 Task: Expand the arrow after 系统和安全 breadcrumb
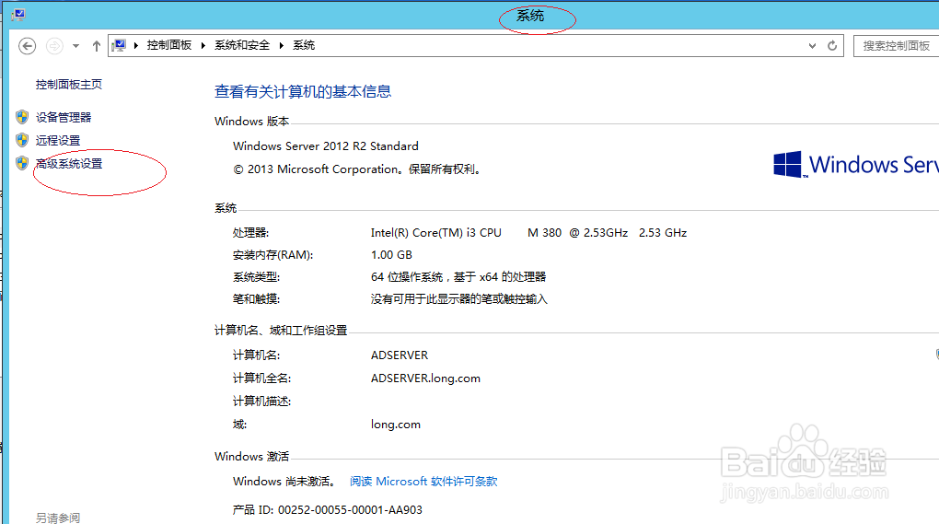pos(282,45)
